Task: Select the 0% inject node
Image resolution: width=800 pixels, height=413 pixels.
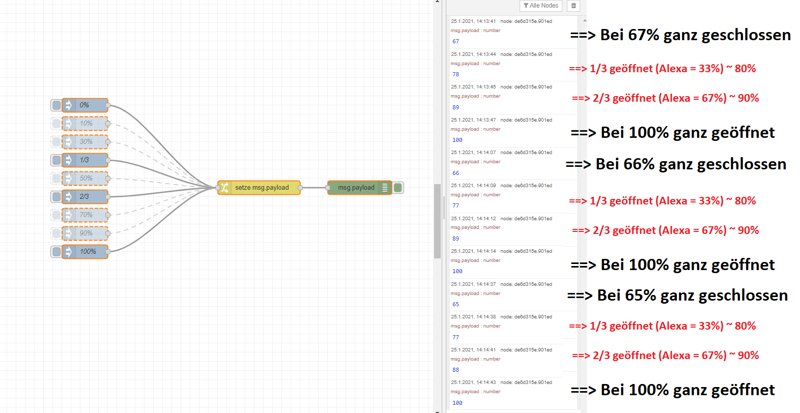Action: click(x=85, y=105)
